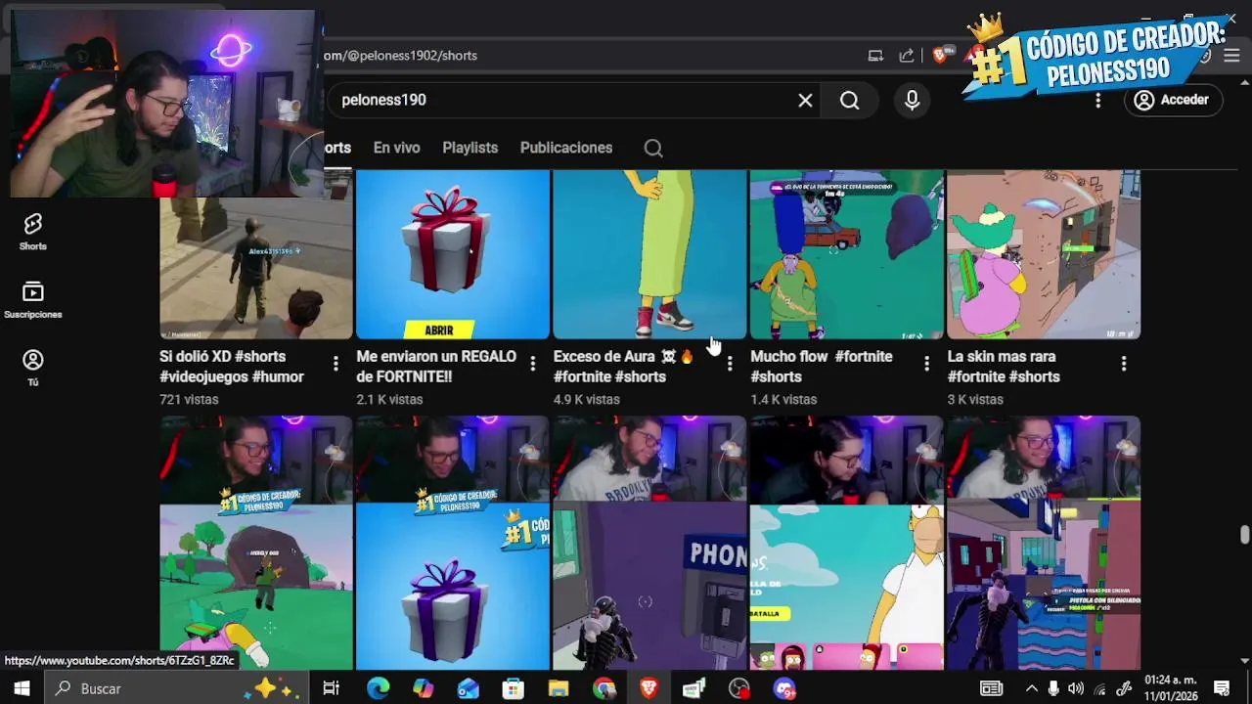Open the volume control in system tray
Screen dimensions: 1252x704
(x=1076, y=688)
